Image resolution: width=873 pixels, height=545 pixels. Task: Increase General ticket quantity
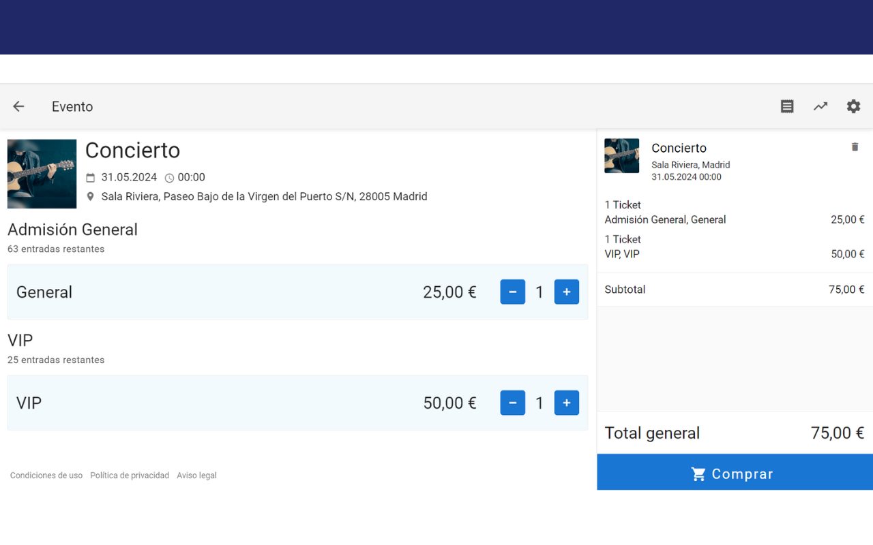[566, 292]
